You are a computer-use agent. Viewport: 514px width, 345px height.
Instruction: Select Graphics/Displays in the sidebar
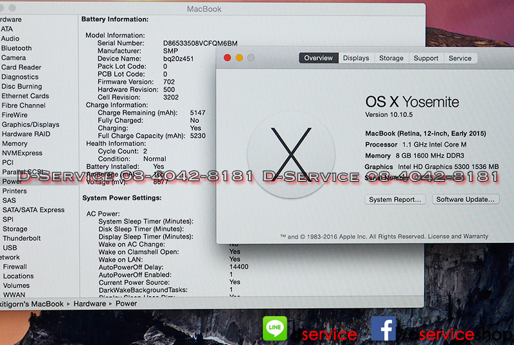pyautogui.click(x=30, y=125)
